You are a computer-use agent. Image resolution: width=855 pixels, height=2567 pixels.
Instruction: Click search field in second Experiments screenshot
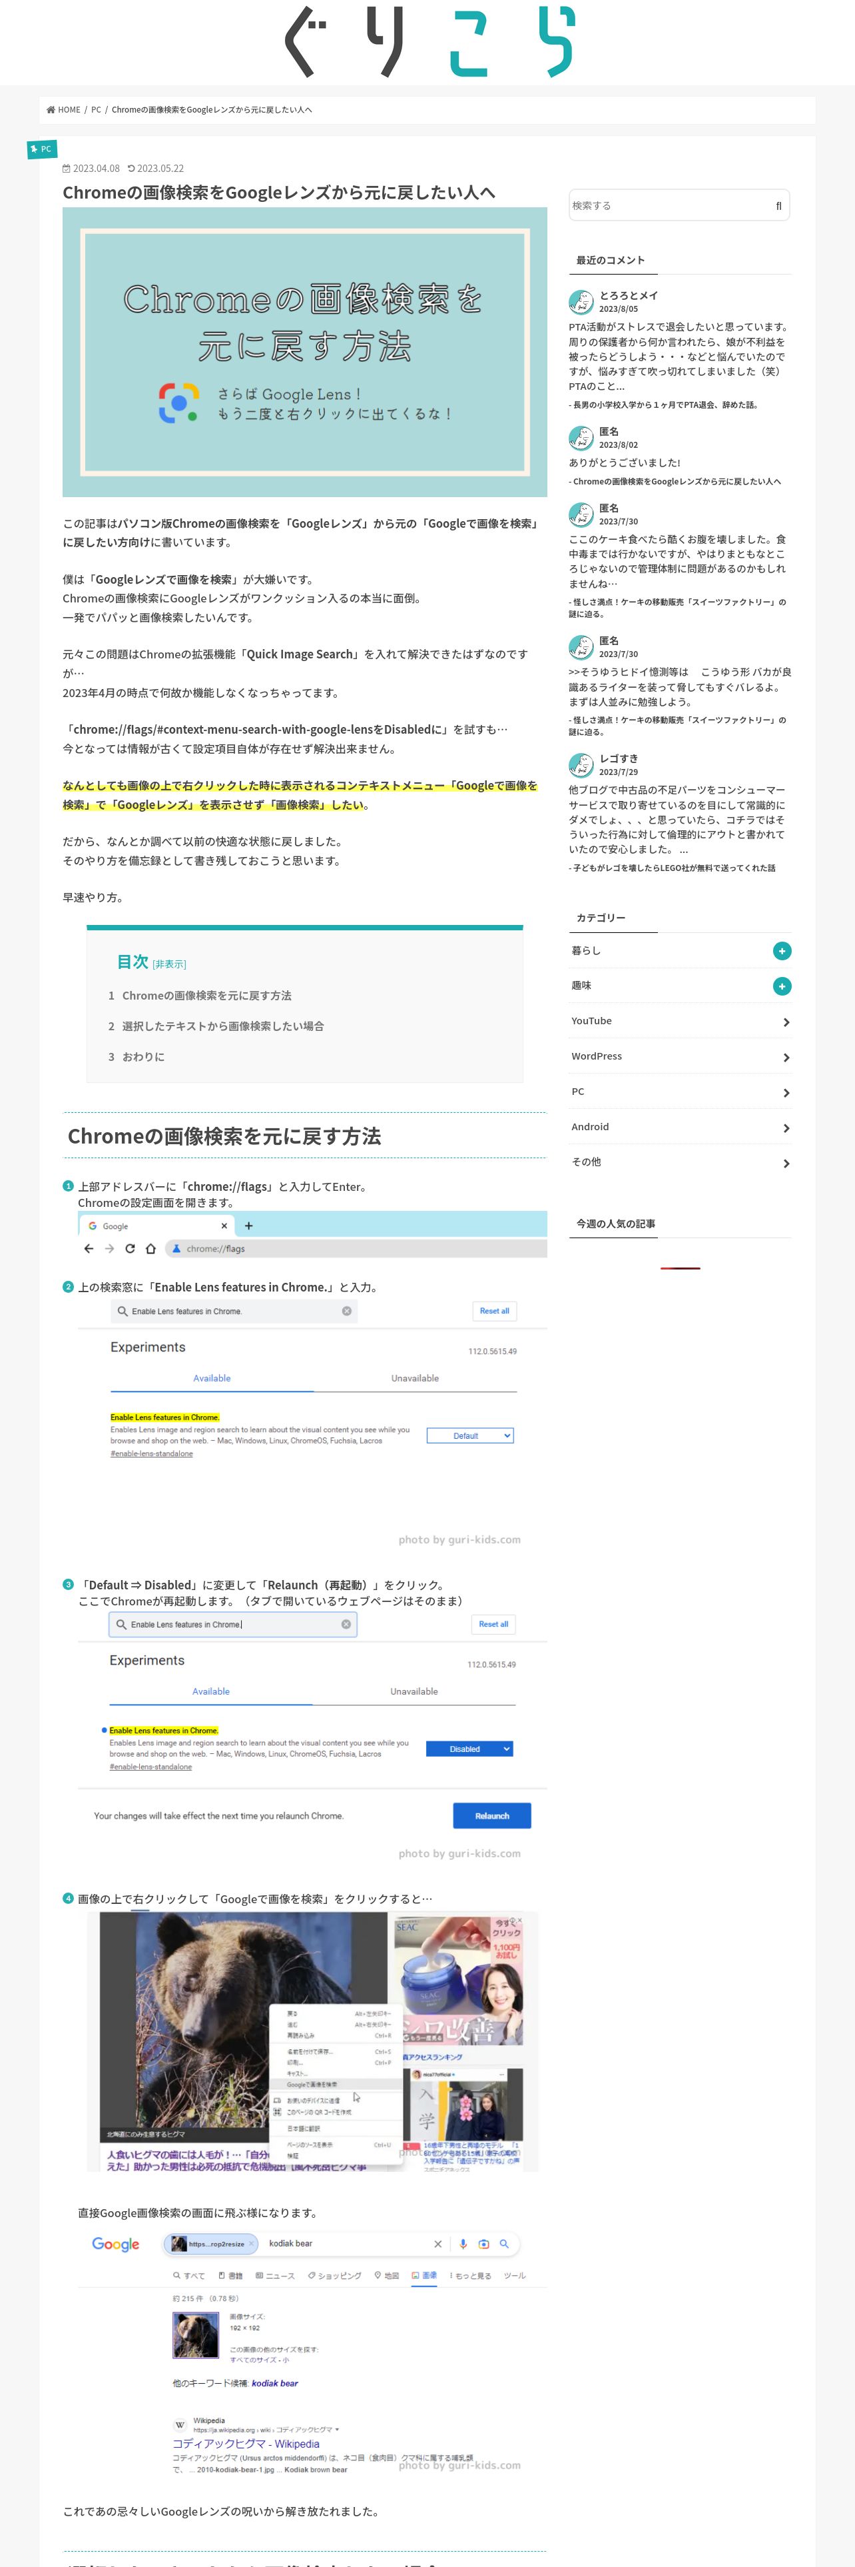[232, 1624]
